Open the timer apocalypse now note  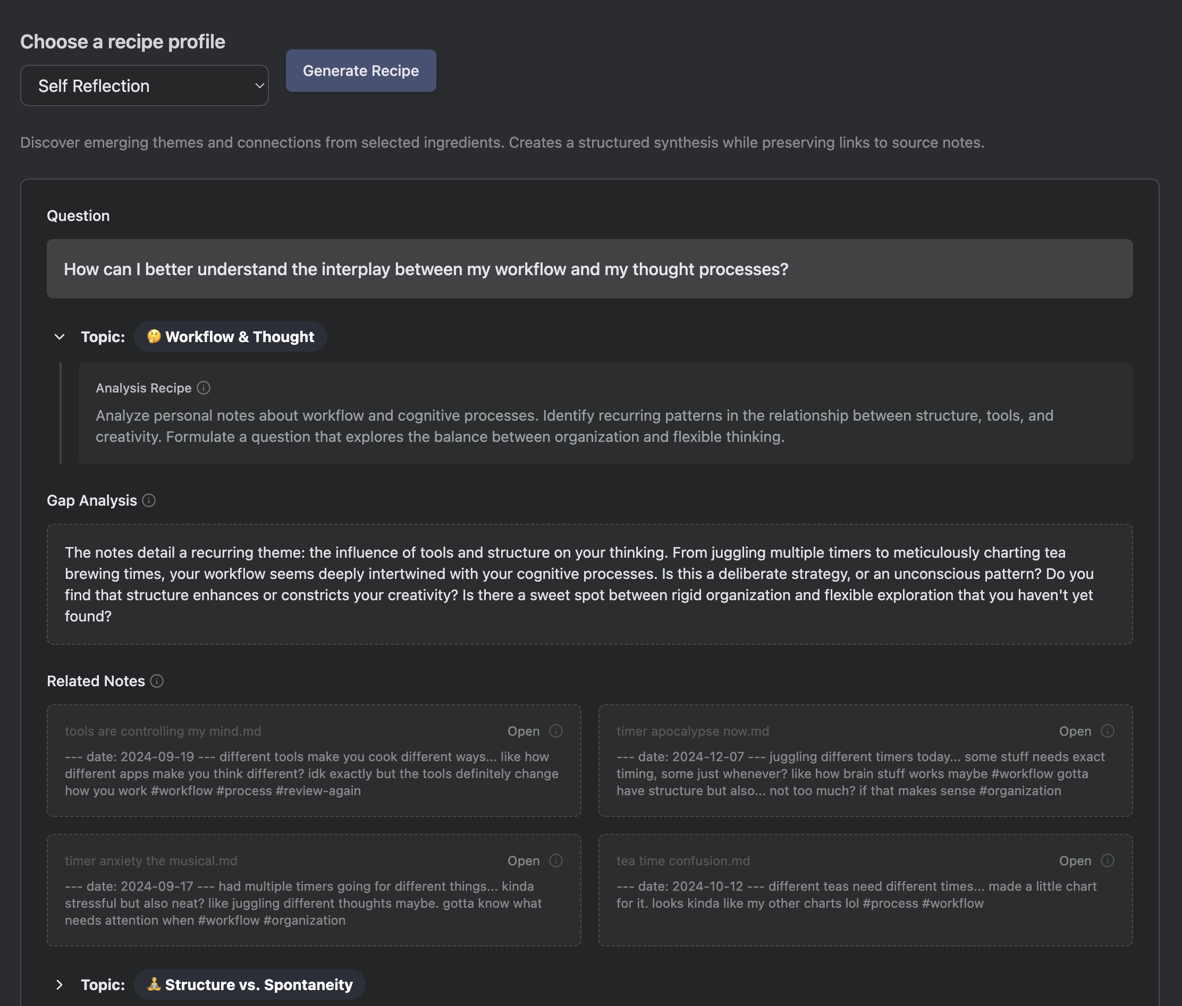tap(1075, 731)
